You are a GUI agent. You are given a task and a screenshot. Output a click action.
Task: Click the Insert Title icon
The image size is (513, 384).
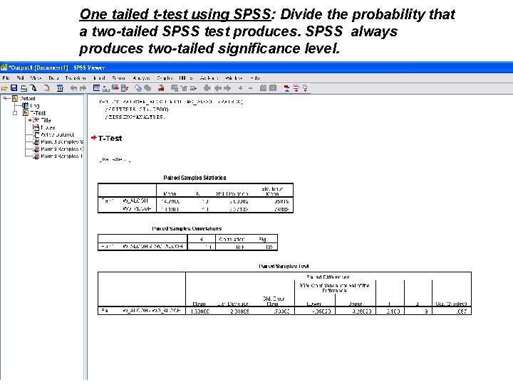[296, 88]
